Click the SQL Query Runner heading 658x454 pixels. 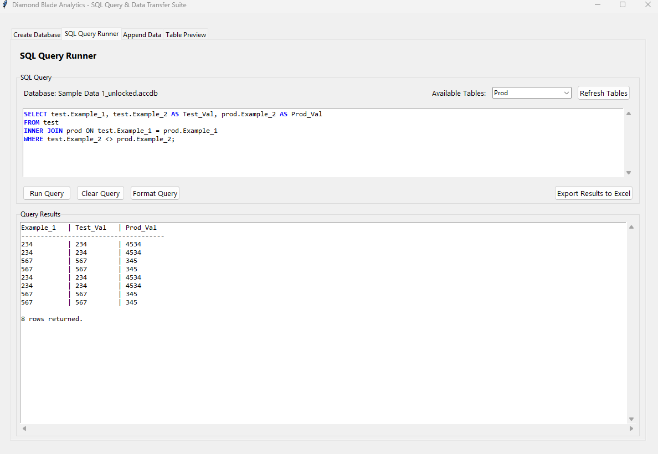(58, 56)
